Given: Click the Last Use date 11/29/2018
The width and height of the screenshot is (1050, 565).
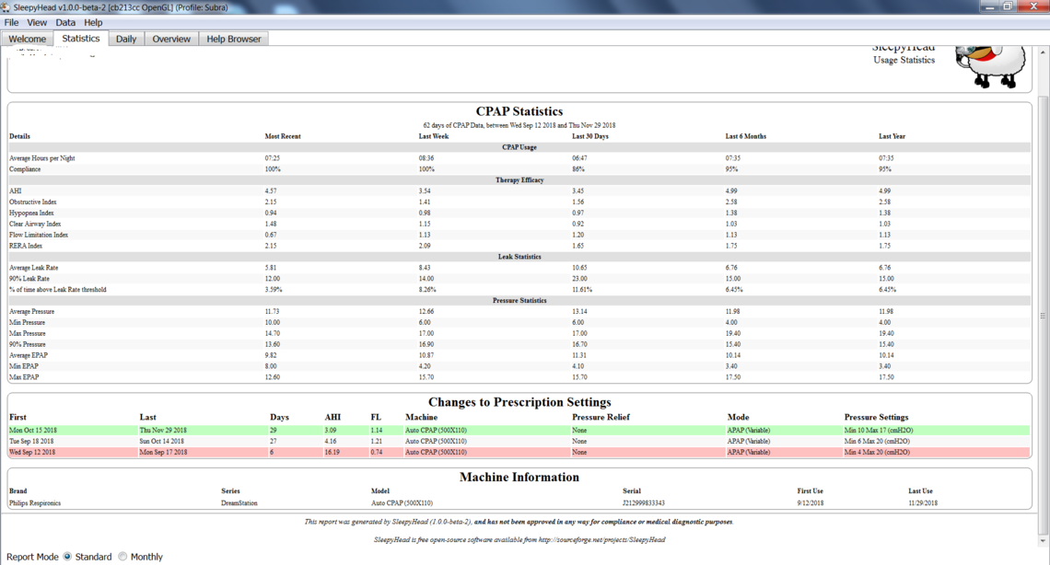Looking at the screenshot, I should pyautogui.click(x=923, y=502).
